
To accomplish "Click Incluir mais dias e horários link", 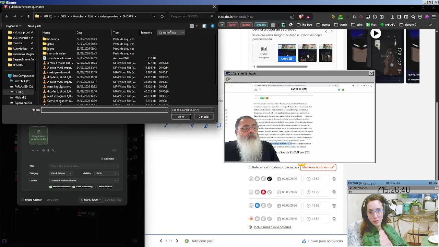I will (272, 227).
